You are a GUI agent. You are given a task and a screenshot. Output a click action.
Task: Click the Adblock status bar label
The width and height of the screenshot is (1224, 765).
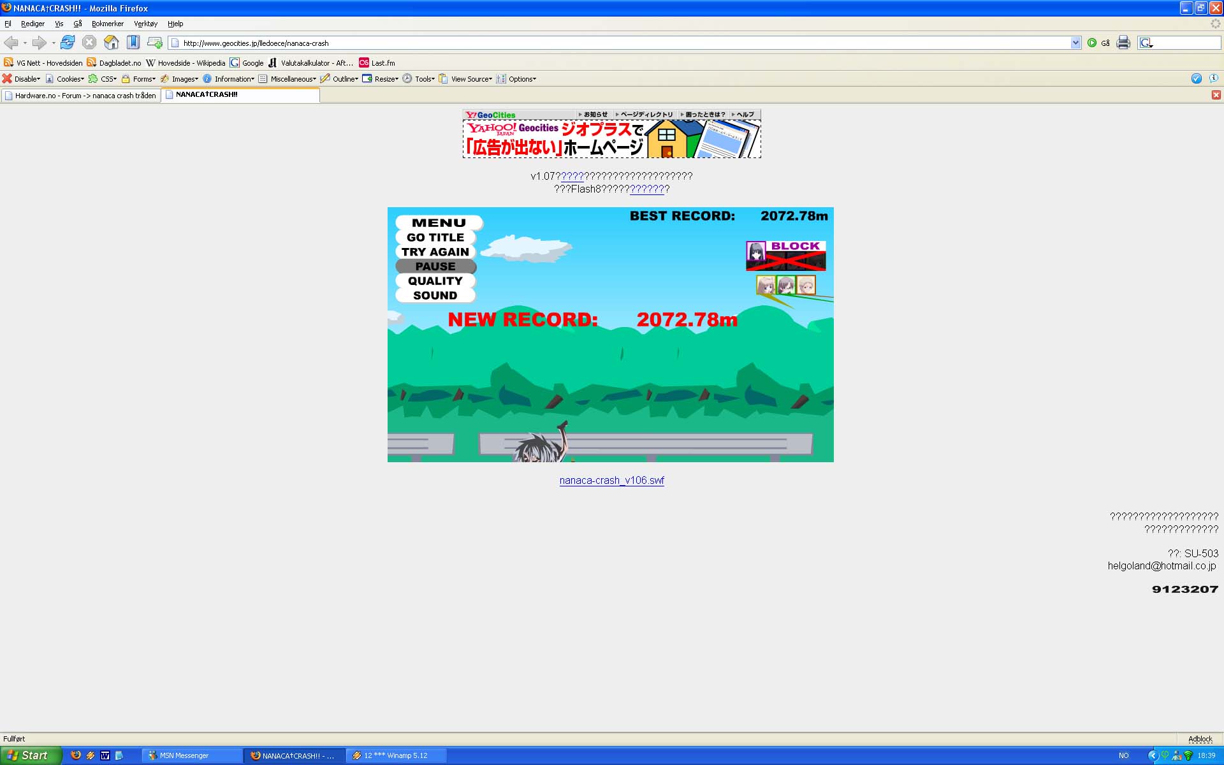[x=1200, y=739]
